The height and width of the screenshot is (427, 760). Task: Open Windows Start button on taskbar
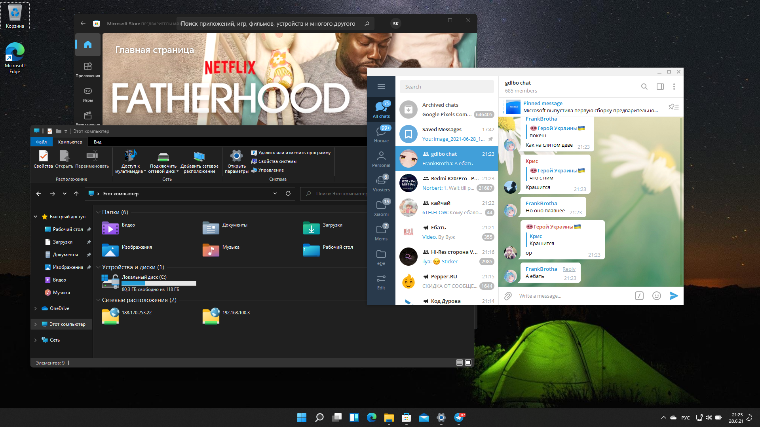(x=302, y=418)
